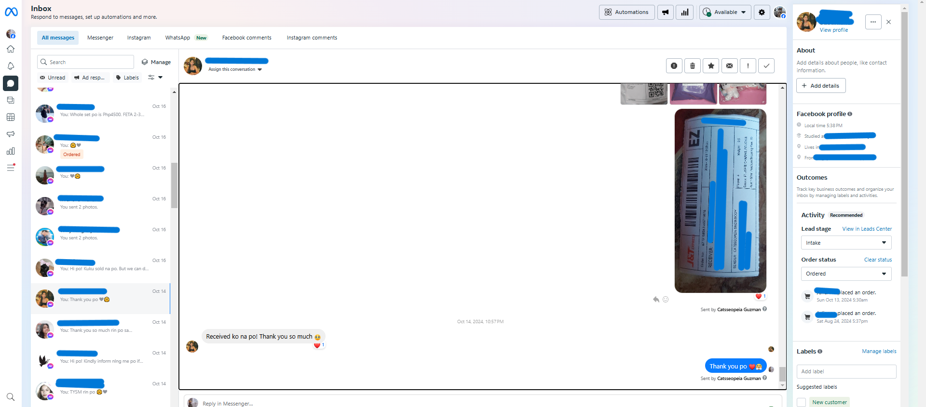
Task: Select the Inbox chat icon in sidebar
Action: point(11,83)
